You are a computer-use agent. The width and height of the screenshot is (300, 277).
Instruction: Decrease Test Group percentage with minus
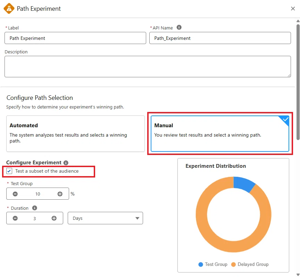(x=15, y=194)
